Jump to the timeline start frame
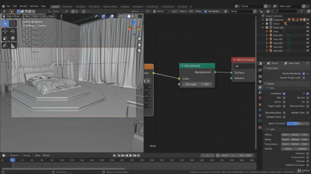Viewport: 311px width, 174px height. [x=119, y=156]
